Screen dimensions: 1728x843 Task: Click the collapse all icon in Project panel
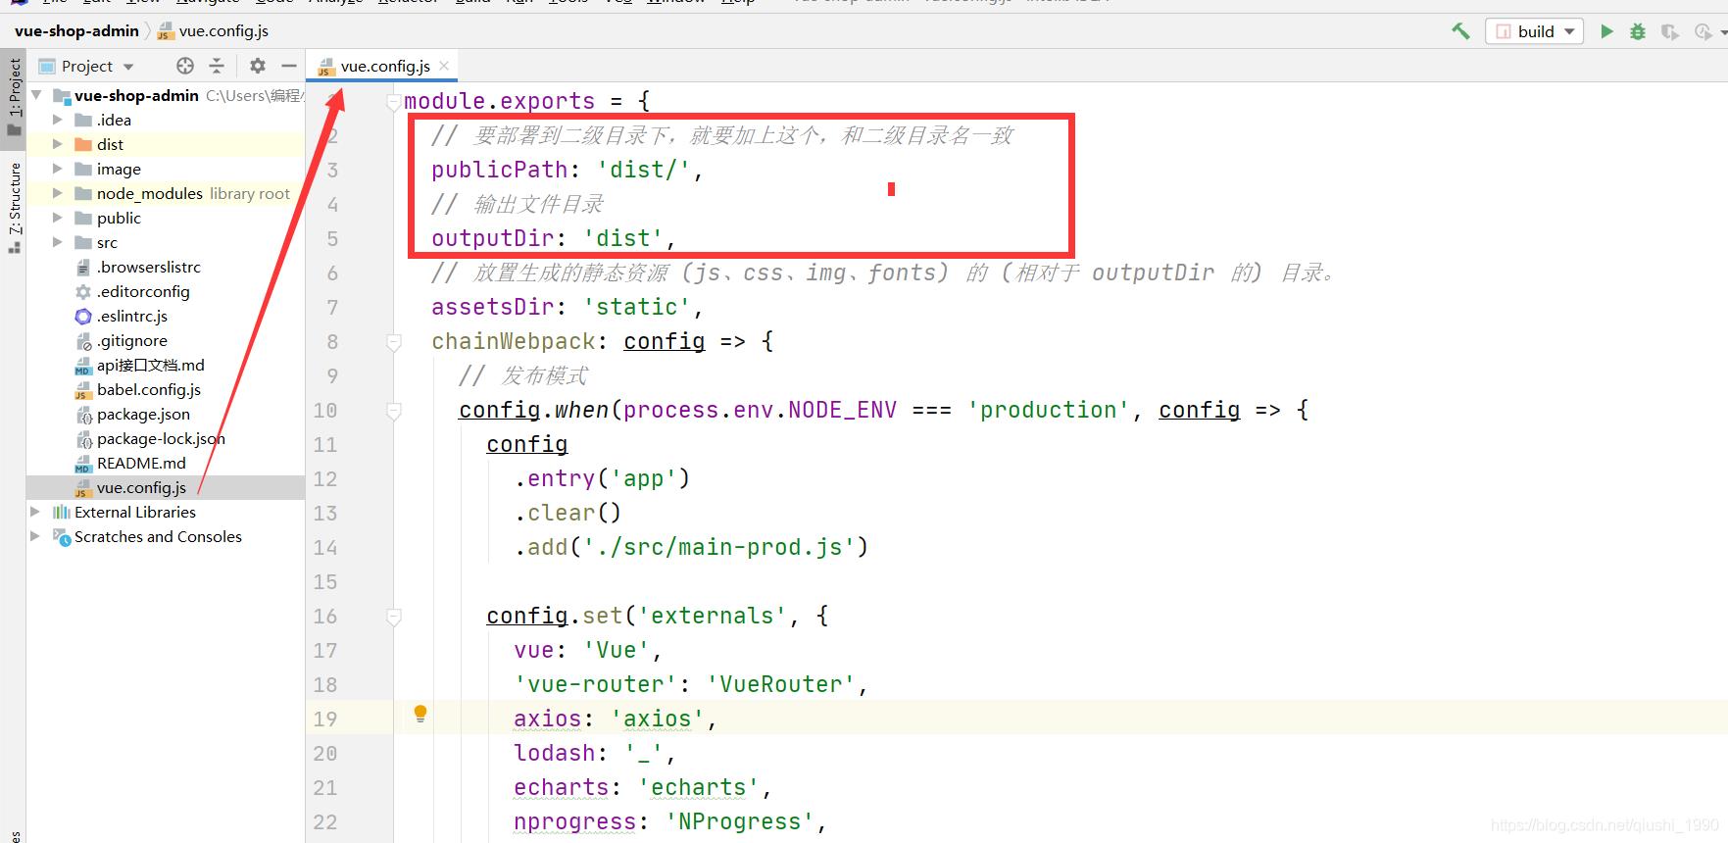coord(217,66)
